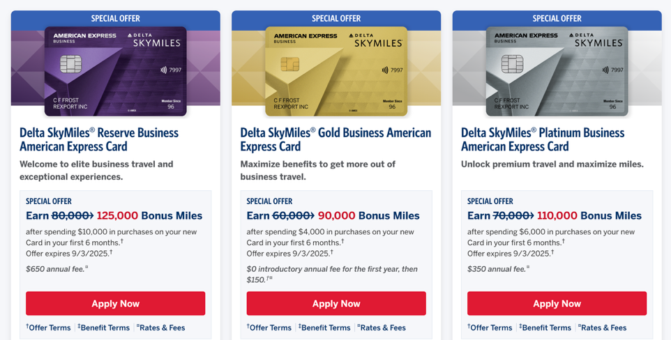671x340 pixels.
Task: Apply Now for the Platinum Business card
Action: (x=557, y=304)
